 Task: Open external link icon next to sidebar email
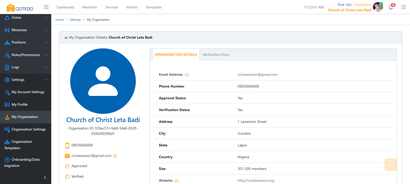tap(115, 156)
